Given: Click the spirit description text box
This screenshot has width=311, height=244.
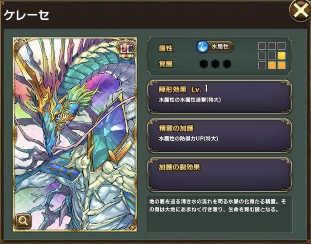Looking at the screenshot, I should tap(219, 214).
